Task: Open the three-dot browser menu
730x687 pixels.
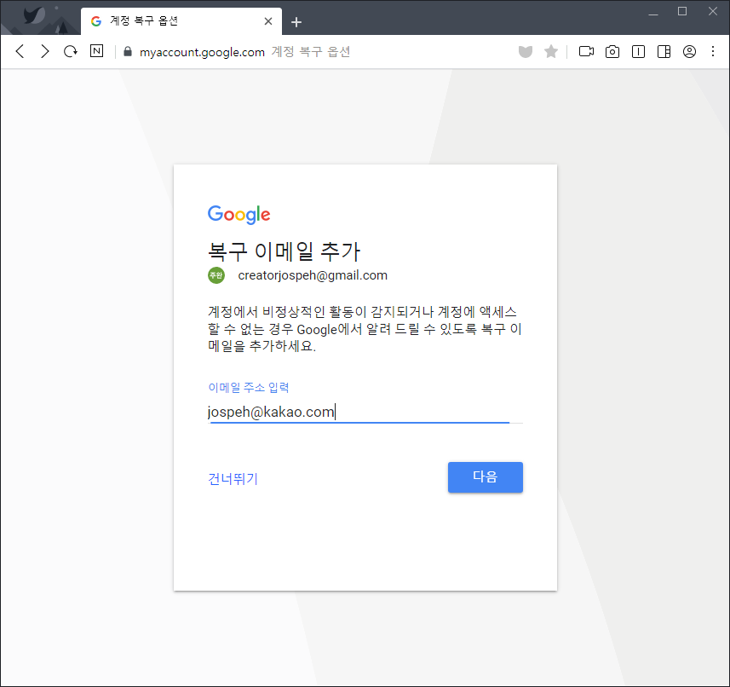Action: click(x=713, y=51)
